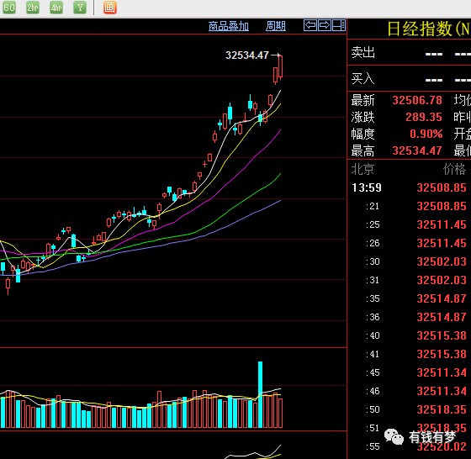This screenshot has height=459, width=471.
Task: Toggle the split panel layout icon
Action: pos(339,25)
